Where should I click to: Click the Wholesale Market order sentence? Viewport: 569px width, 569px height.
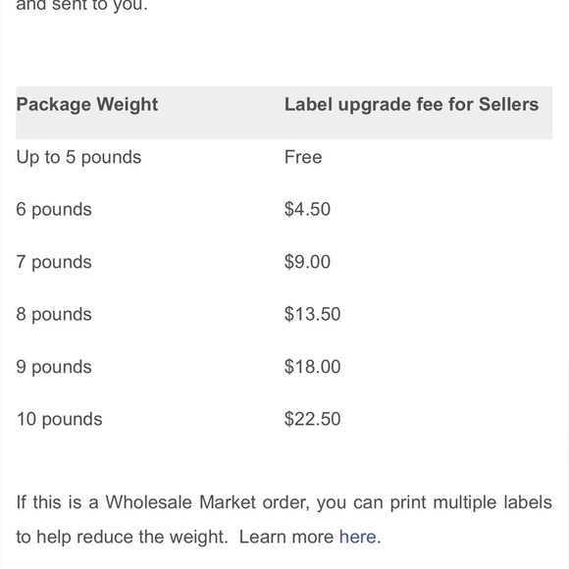point(284,520)
